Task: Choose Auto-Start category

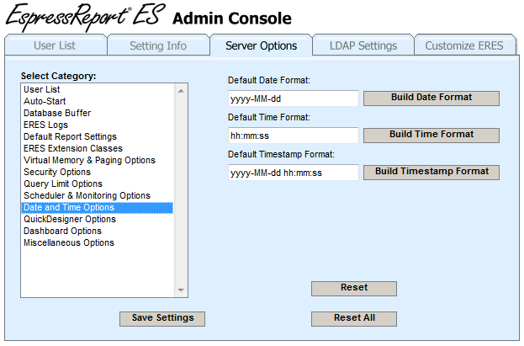Action: pyautogui.click(x=97, y=101)
